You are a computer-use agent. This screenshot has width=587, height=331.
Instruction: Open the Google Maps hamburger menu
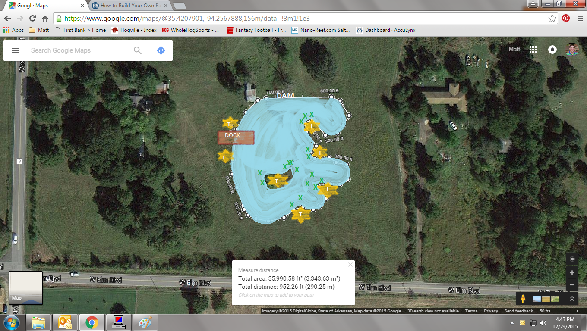coord(16,50)
